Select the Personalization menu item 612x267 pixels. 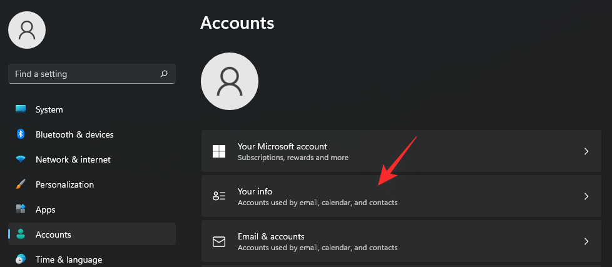pyautogui.click(x=64, y=184)
